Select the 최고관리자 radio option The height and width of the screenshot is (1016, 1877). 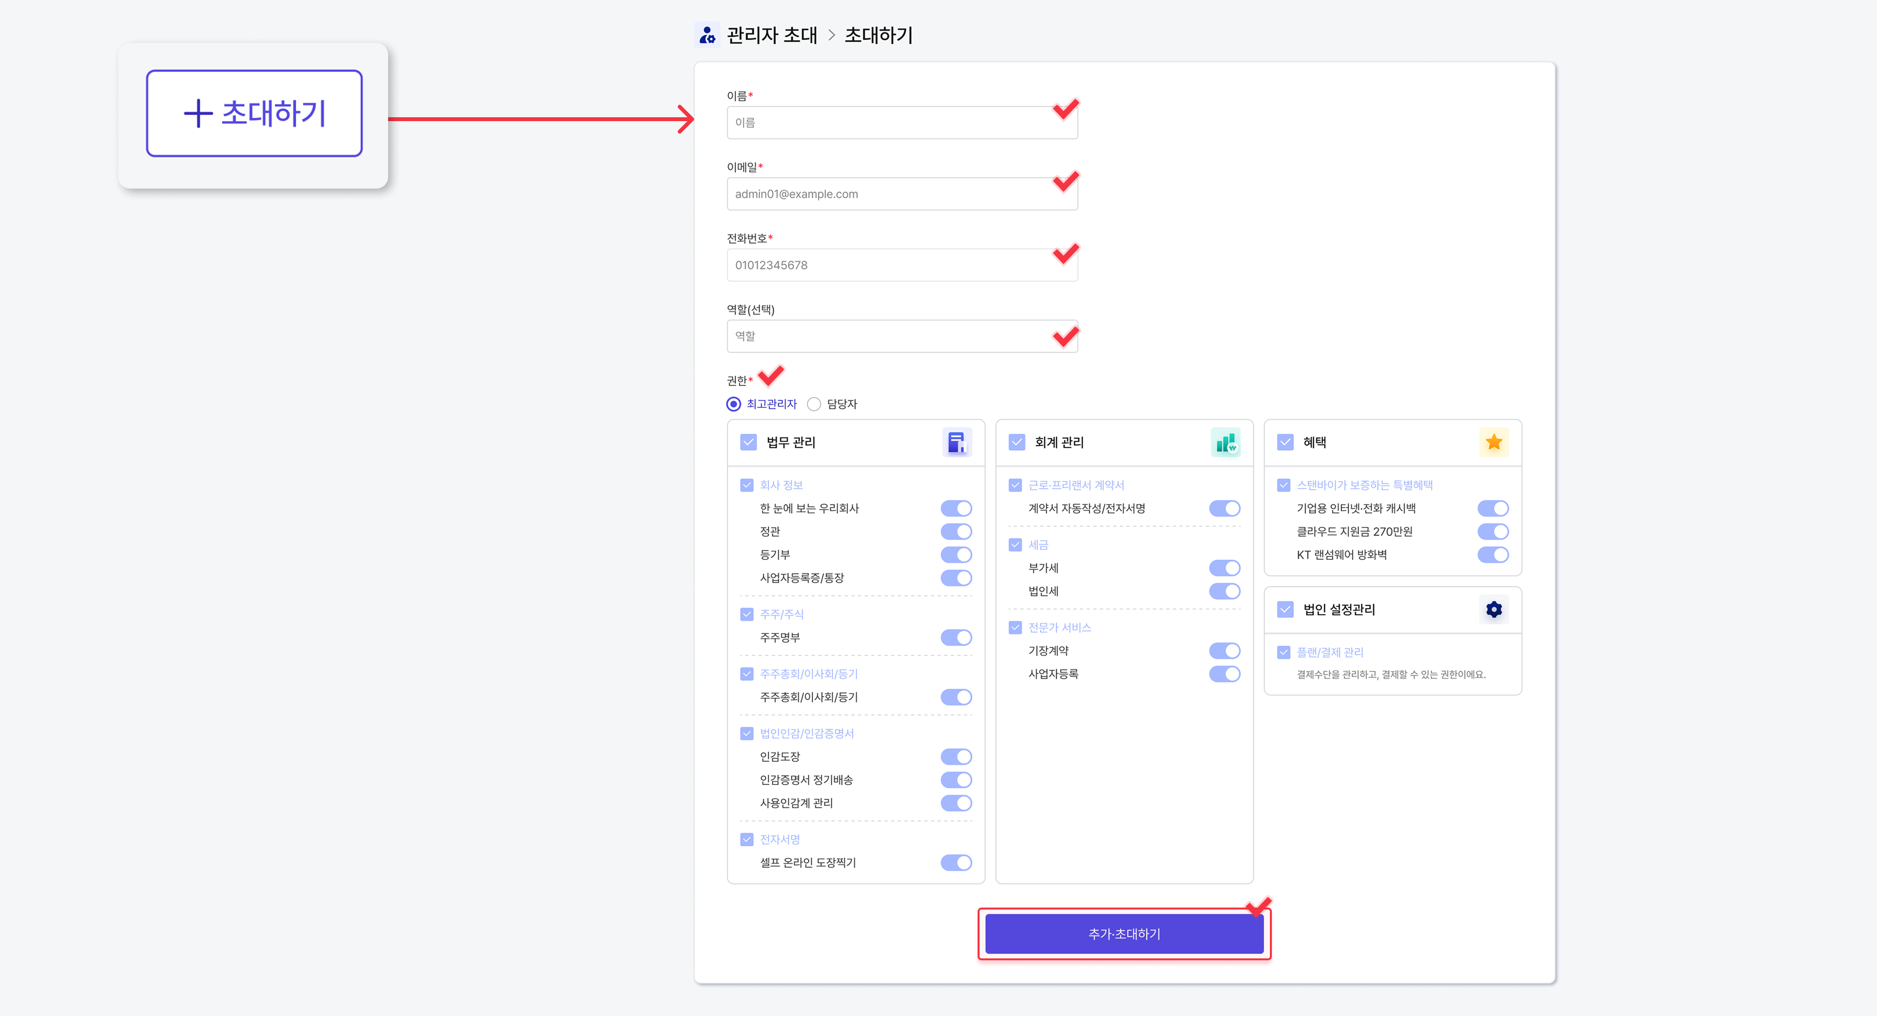pyautogui.click(x=734, y=404)
